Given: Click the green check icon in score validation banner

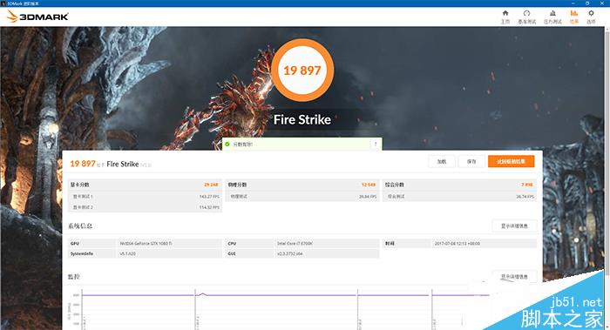Looking at the screenshot, I should [x=227, y=145].
